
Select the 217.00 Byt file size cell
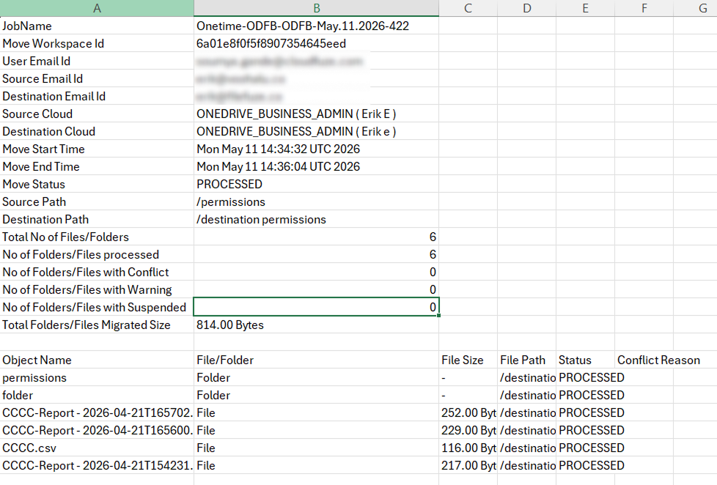(x=468, y=465)
